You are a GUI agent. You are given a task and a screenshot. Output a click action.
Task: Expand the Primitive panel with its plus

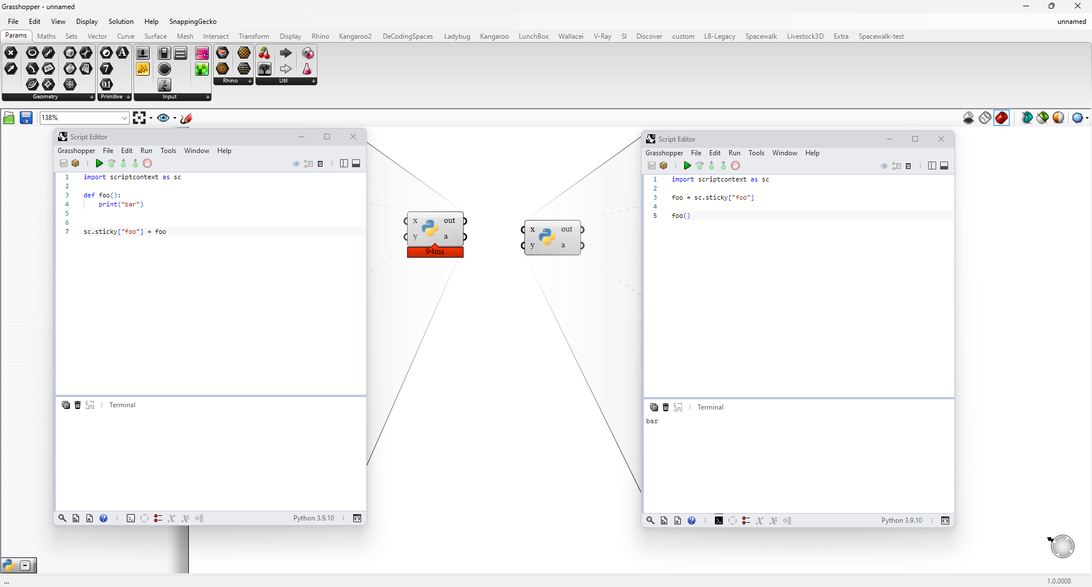[x=129, y=97]
